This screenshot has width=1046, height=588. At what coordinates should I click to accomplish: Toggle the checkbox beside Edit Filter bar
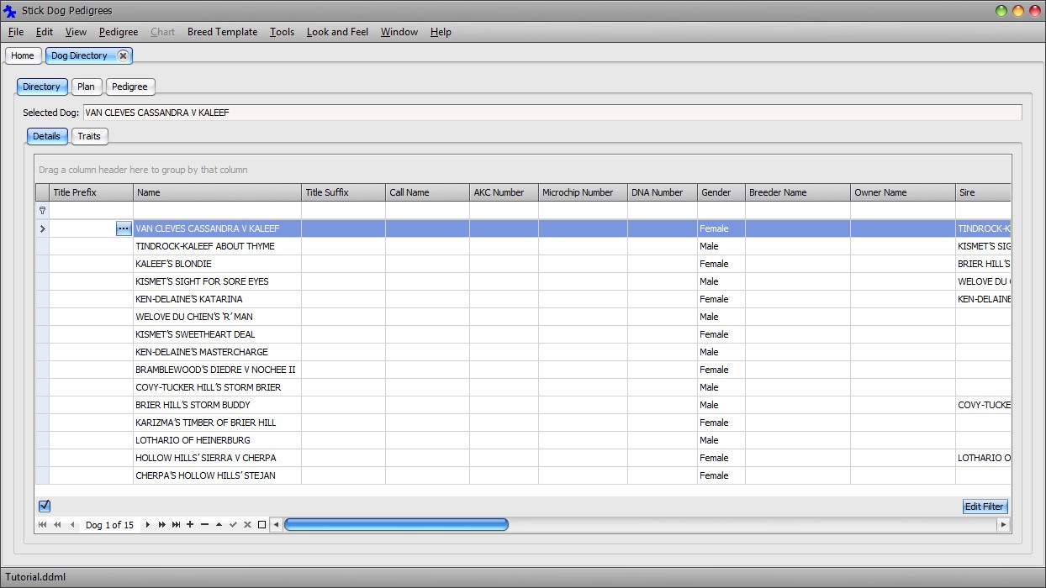click(45, 506)
